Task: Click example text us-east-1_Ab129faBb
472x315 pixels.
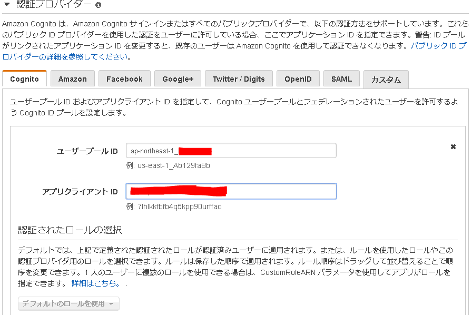Action: 174,165
